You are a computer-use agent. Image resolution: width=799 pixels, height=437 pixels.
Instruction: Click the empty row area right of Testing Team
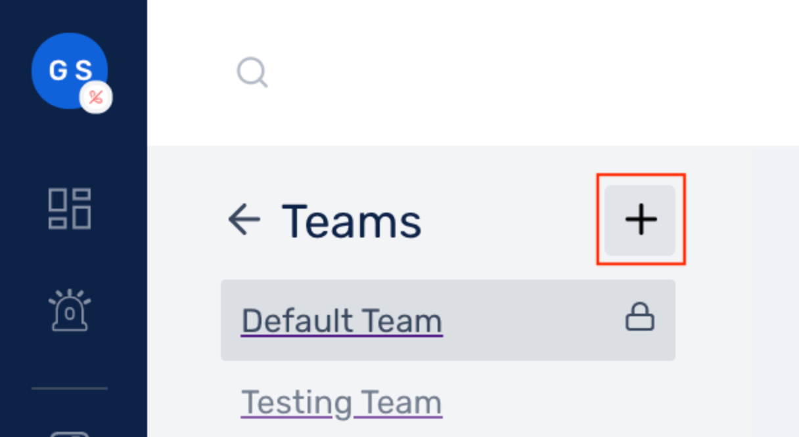coord(559,402)
